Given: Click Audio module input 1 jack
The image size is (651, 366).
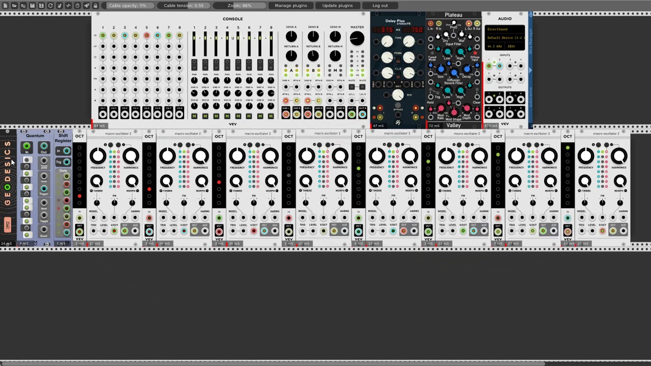Looking at the screenshot, I should tap(489, 66).
